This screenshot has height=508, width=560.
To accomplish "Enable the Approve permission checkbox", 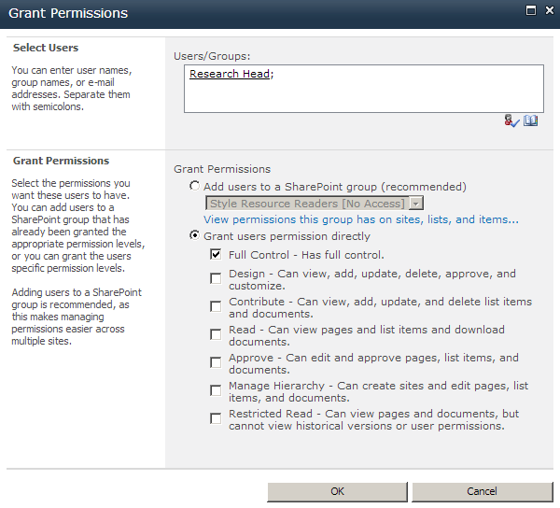I will point(217,361).
